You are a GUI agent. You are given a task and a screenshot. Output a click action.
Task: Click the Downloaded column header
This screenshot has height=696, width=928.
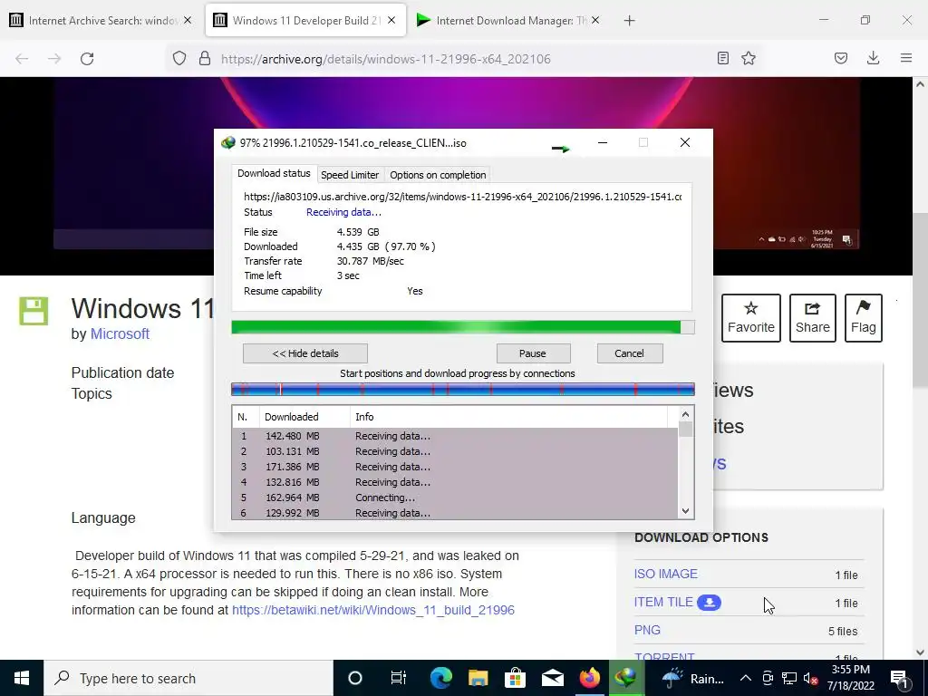pyautogui.click(x=304, y=417)
